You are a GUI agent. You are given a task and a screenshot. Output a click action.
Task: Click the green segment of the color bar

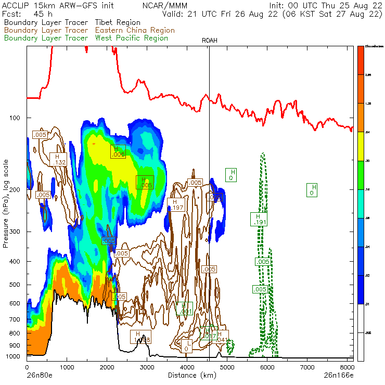pyautogui.click(x=361, y=175)
